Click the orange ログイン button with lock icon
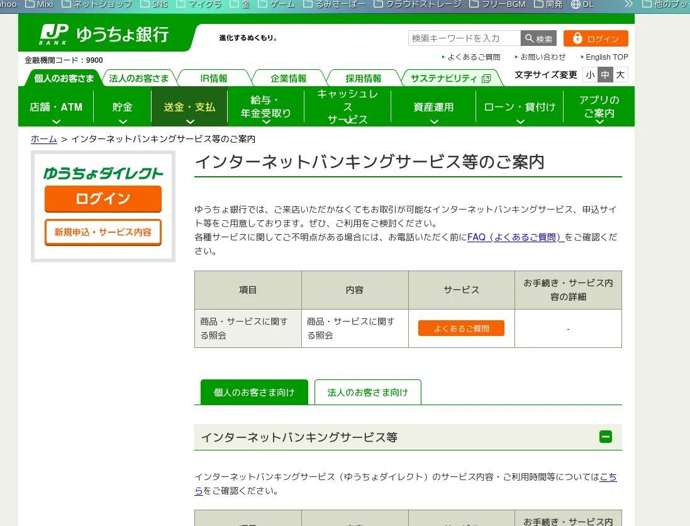Image resolution: width=690 pixels, height=526 pixels. [x=595, y=38]
